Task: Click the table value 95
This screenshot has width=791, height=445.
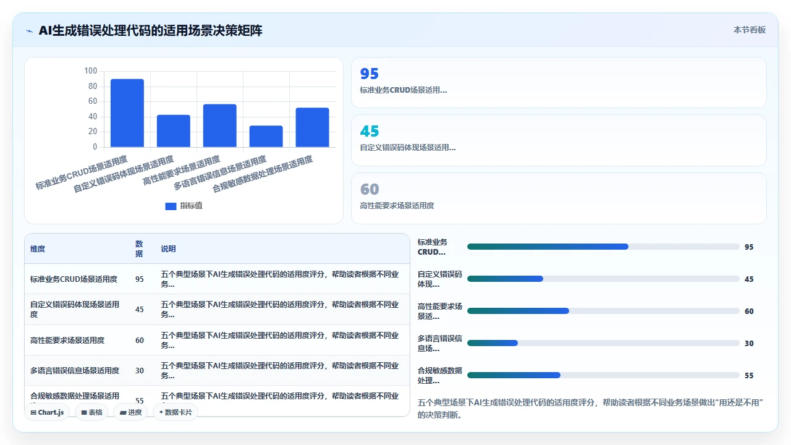Action: pyautogui.click(x=140, y=279)
